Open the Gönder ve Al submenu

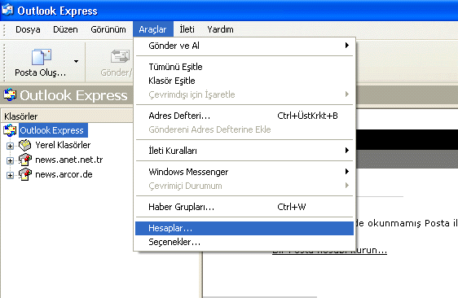click(244, 46)
